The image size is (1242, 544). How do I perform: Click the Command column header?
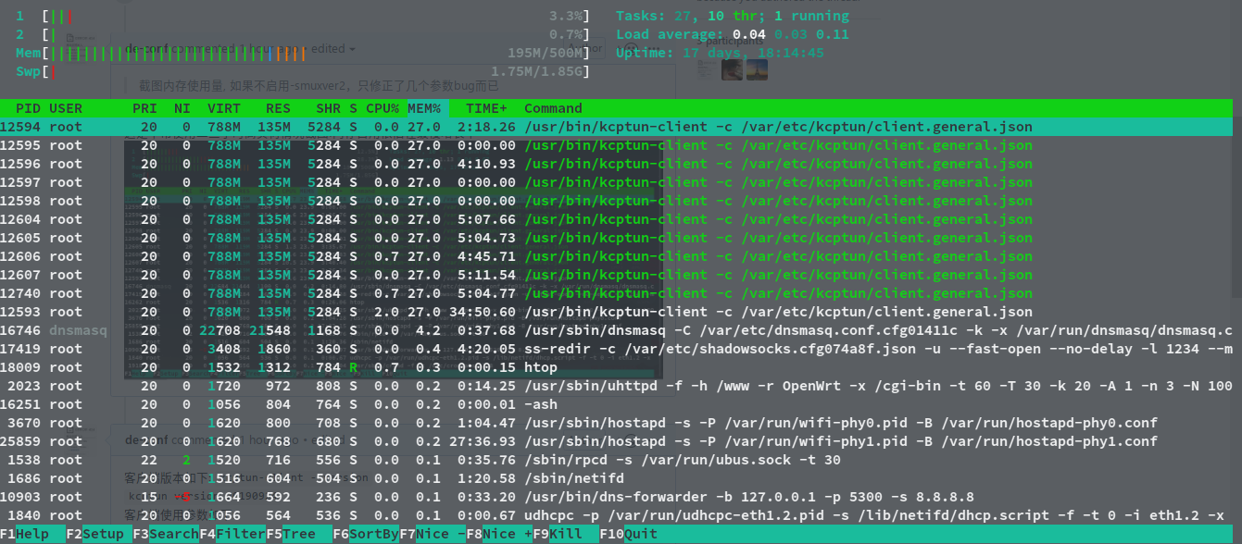pos(553,108)
